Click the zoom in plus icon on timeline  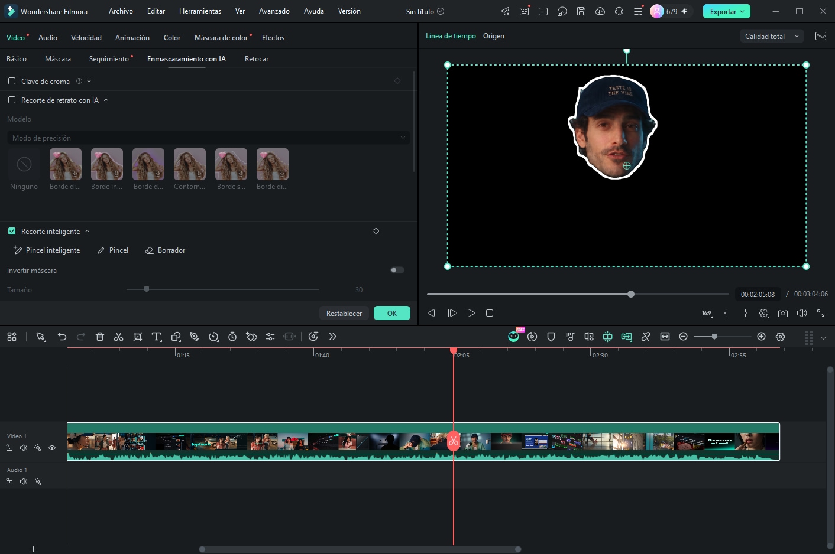pos(762,337)
